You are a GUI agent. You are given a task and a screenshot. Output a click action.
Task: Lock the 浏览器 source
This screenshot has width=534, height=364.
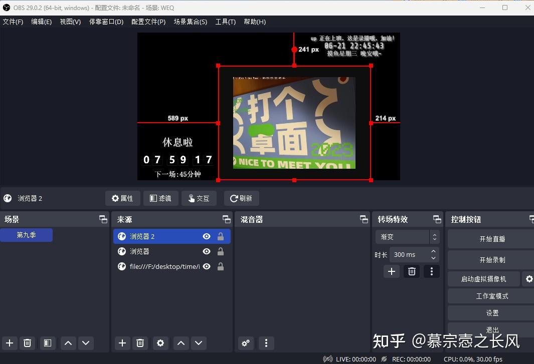[x=221, y=251]
